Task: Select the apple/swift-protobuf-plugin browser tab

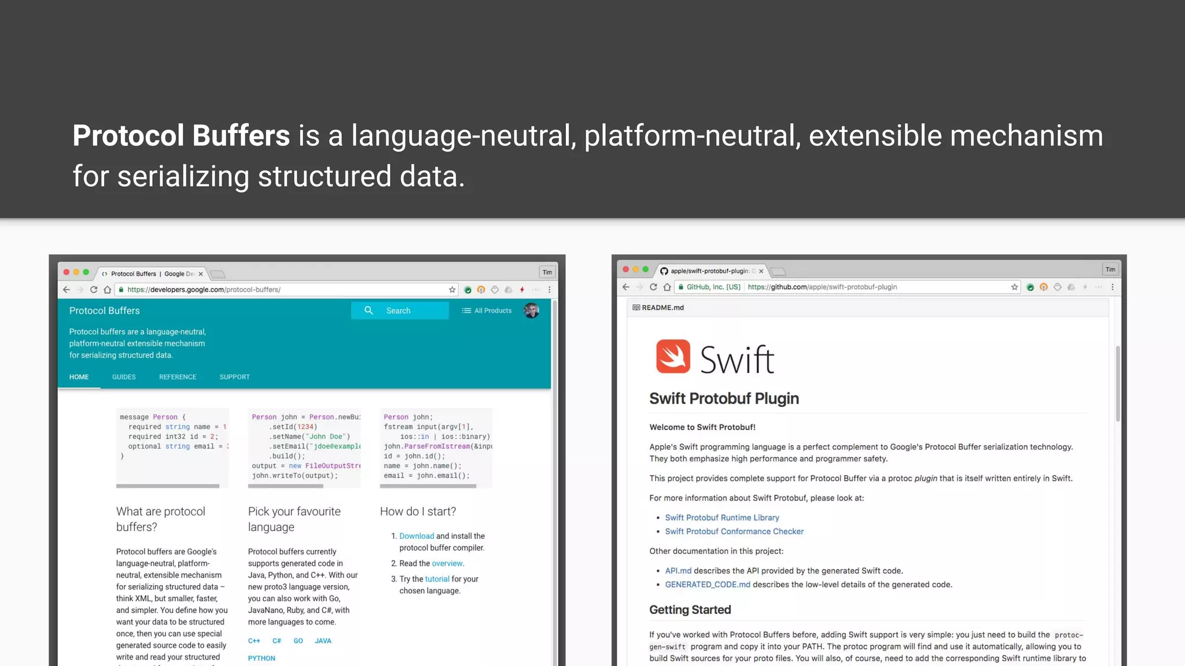Action: (x=713, y=271)
